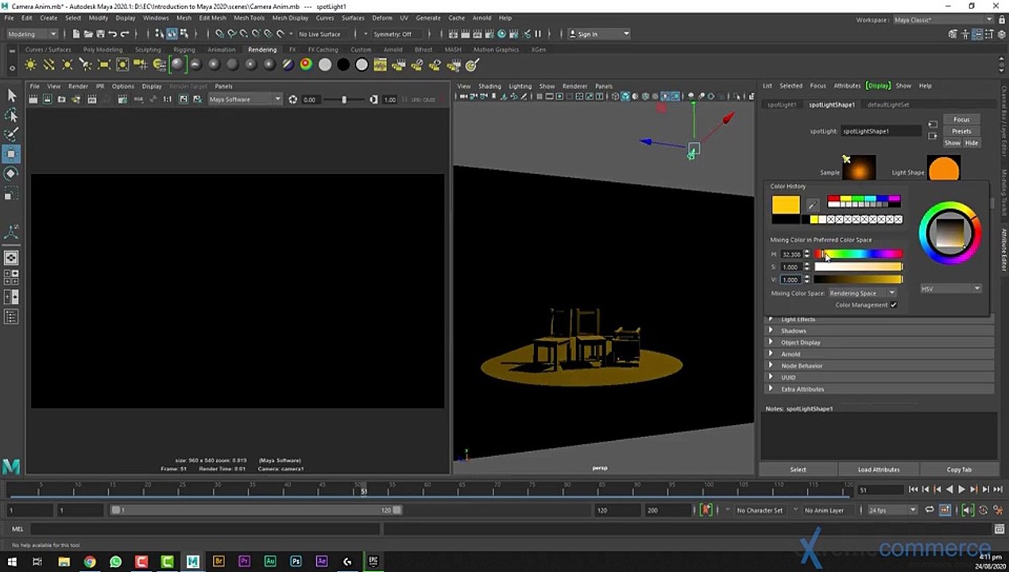Play animation forwards
1009x572 pixels.
[961, 489]
